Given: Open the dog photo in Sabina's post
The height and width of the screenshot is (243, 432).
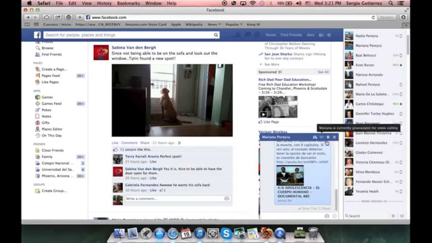Looking at the screenshot, I should [x=172, y=100].
